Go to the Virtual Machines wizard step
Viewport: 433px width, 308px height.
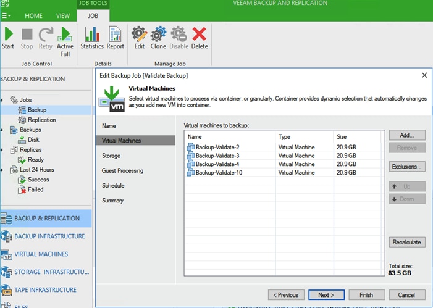click(135, 141)
